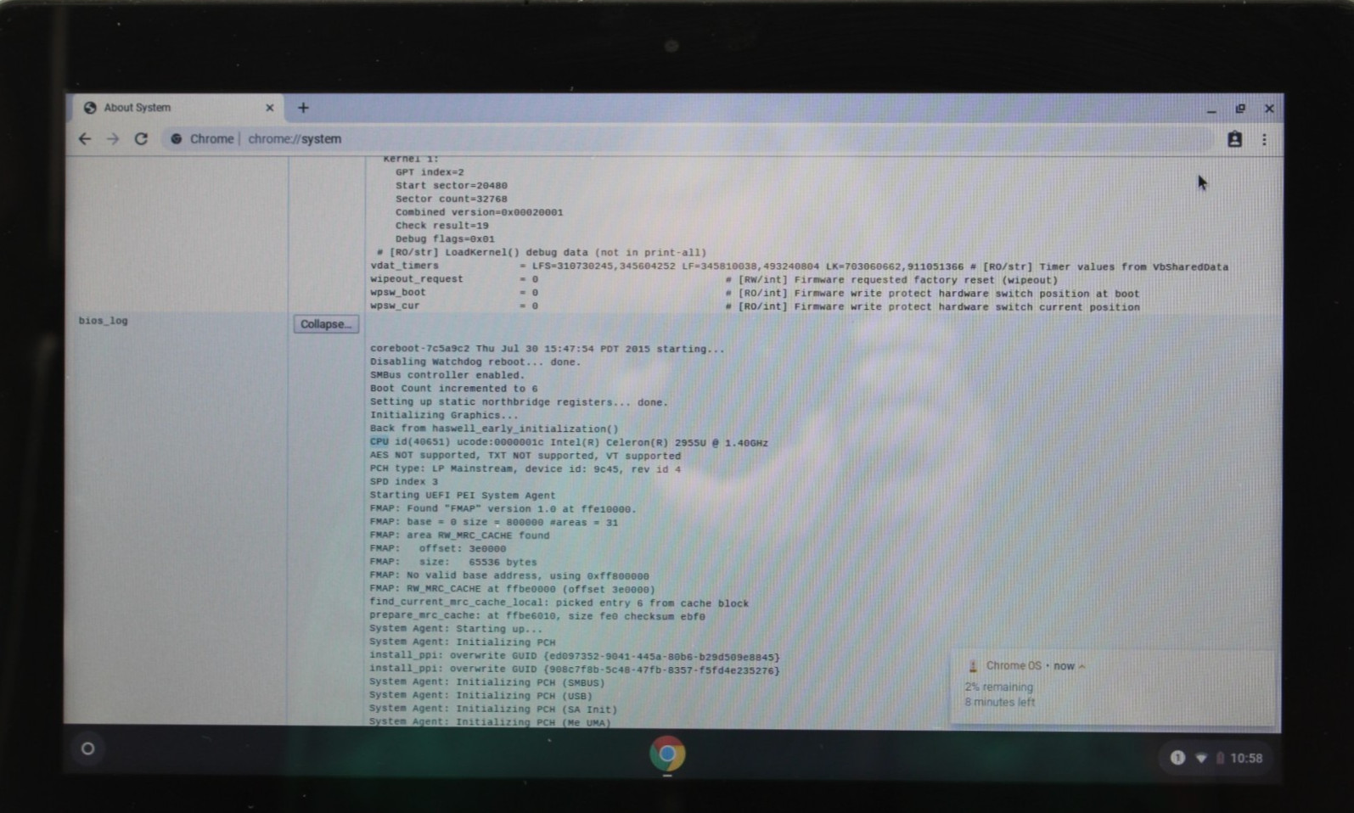This screenshot has height=813, width=1354.
Task: Collapse the bios_log section
Action: coord(326,324)
